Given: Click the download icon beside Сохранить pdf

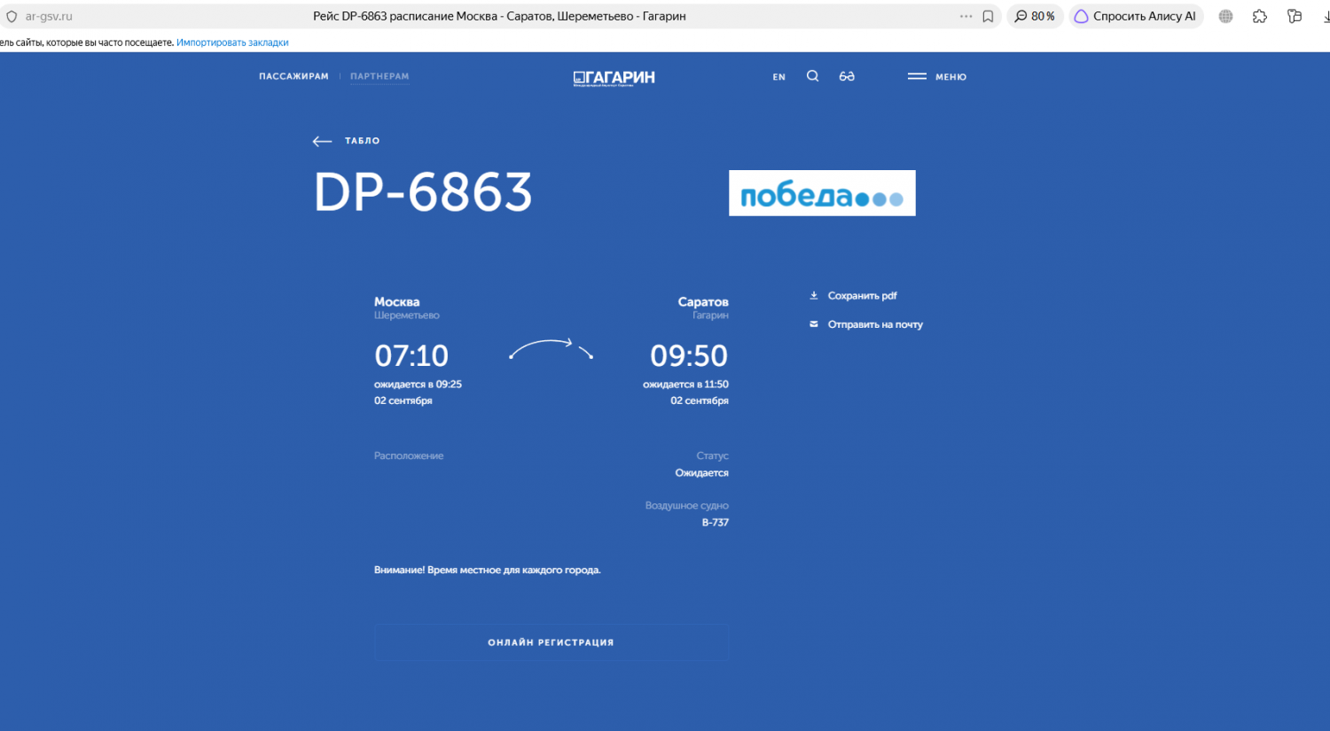Looking at the screenshot, I should click(813, 296).
